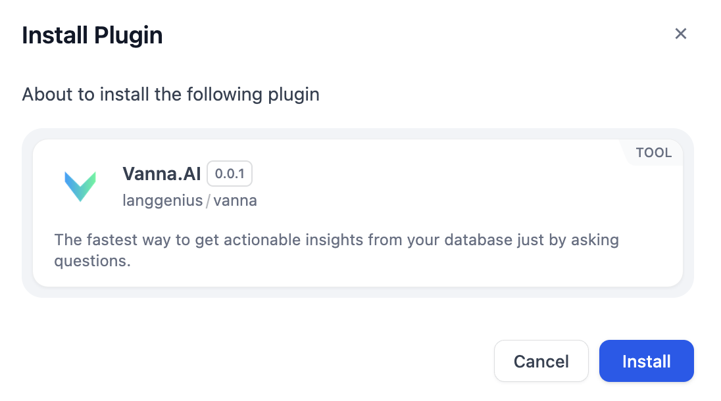Click the slash separator after langgenius
This screenshot has height=401, width=721.
(208, 201)
